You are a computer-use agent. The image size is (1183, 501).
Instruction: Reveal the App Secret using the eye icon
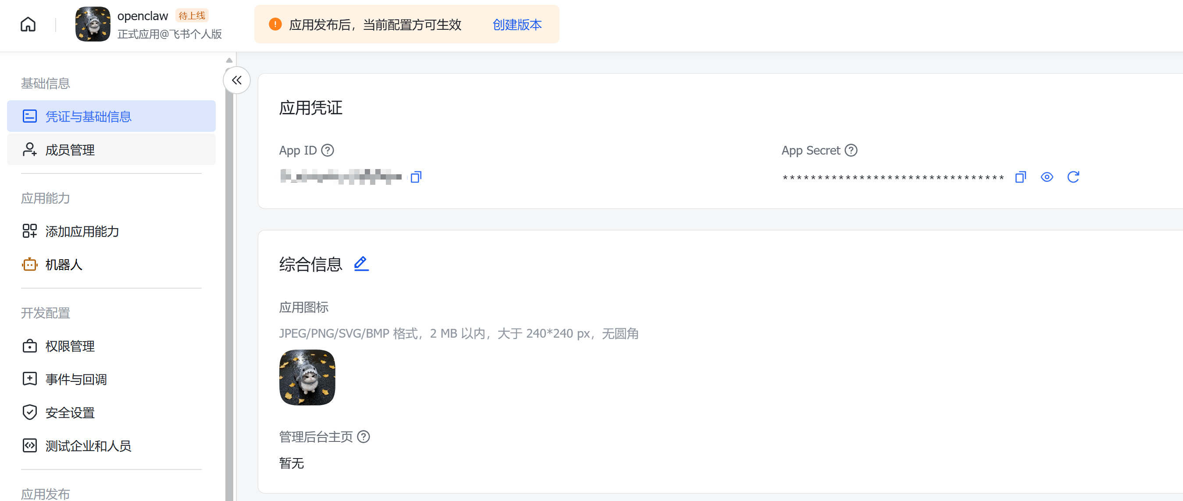click(x=1047, y=176)
